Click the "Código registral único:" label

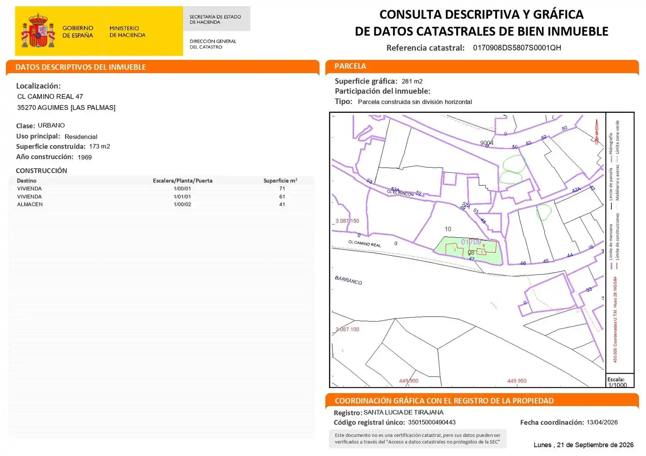(369, 423)
